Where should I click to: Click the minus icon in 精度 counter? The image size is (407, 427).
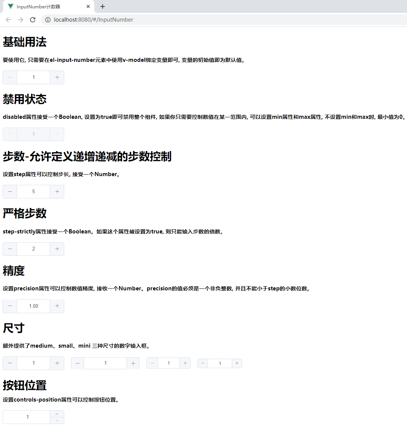pos(10,306)
